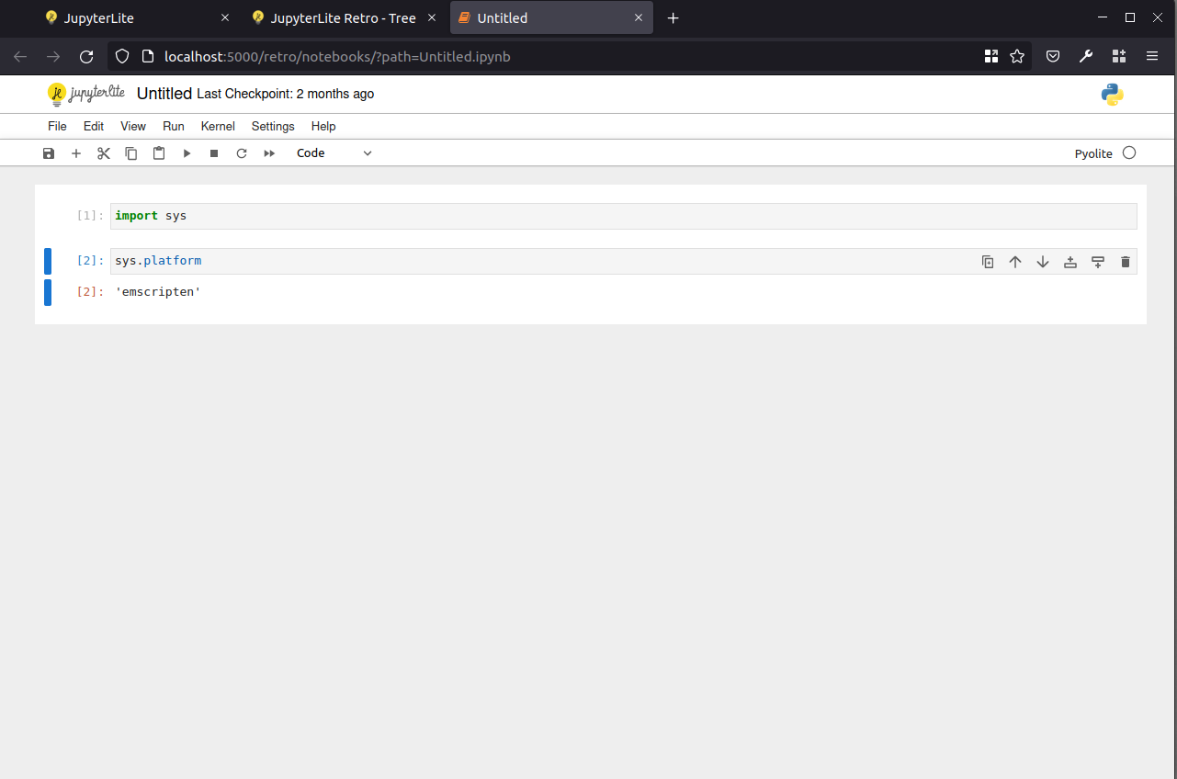Reload the current page
The height and width of the screenshot is (779, 1177).
coord(86,57)
